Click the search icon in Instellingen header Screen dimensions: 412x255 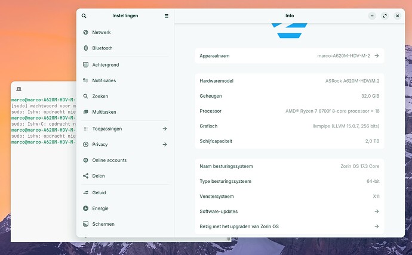[x=84, y=15]
